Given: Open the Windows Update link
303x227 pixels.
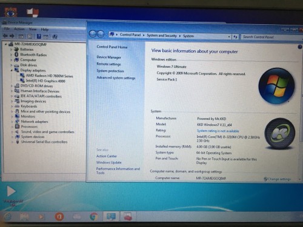Looking at the screenshot, I should [109, 162].
